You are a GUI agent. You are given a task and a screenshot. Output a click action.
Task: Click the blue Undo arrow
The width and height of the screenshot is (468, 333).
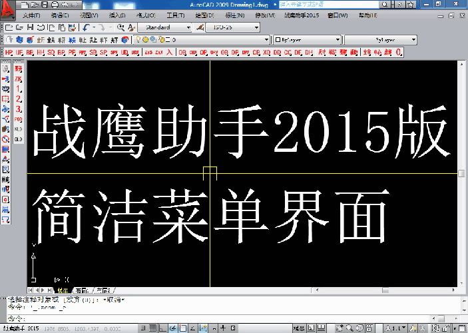[x=86, y=27]
